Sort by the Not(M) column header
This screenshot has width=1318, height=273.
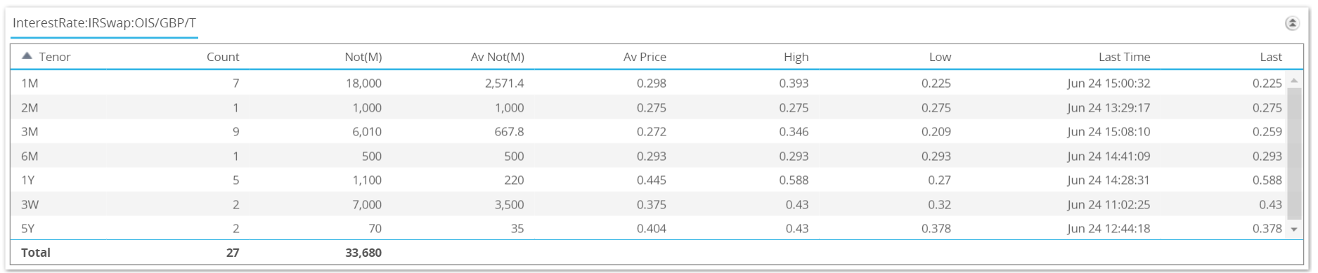coord(363,57)
